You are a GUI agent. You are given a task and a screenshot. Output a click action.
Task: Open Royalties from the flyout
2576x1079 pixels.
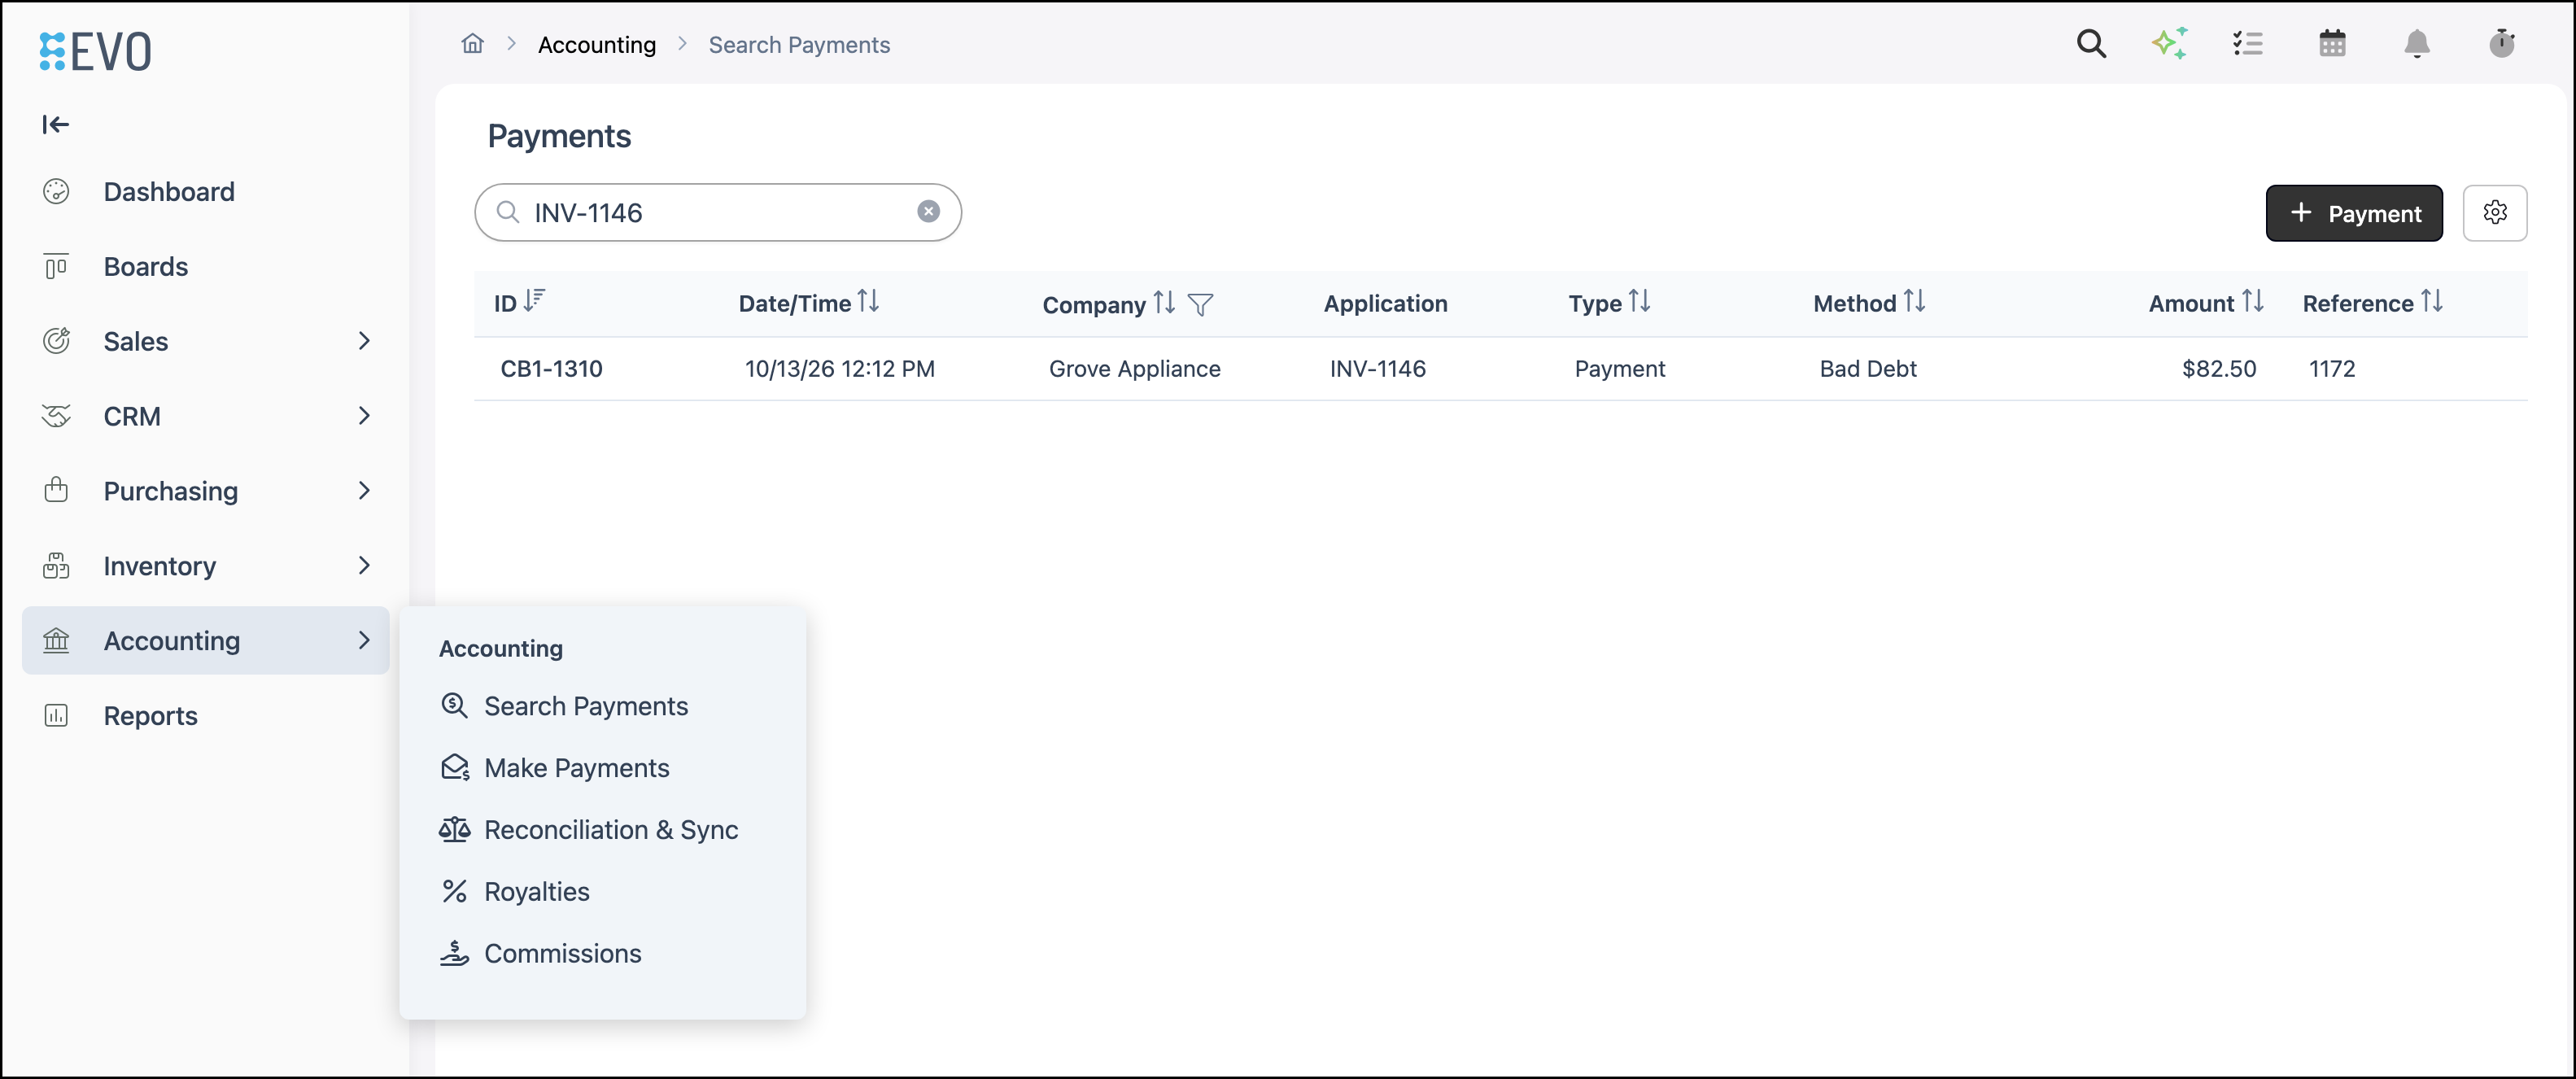[x=515, y=892]
